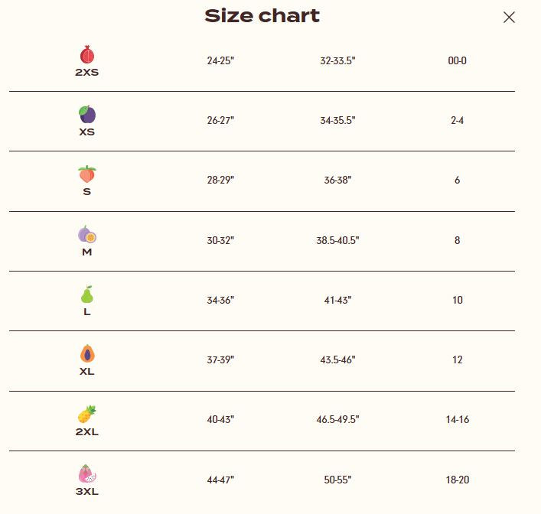Select the 24-25" measurement in 2XS row

tap(220, 60)
